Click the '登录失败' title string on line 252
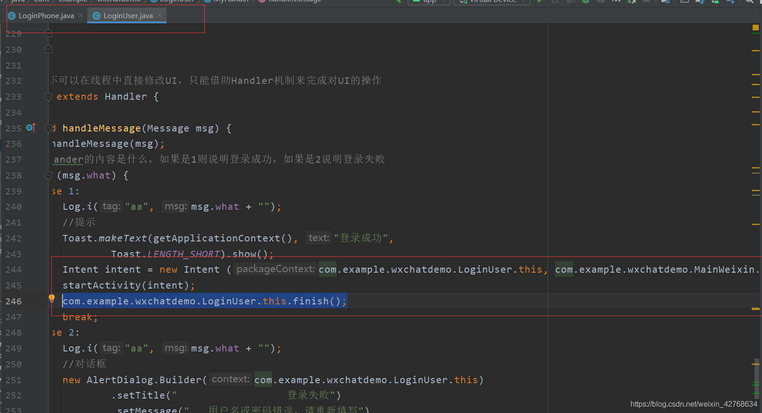Viewport: 762px width, 413px height. click(x=308, y=395)
